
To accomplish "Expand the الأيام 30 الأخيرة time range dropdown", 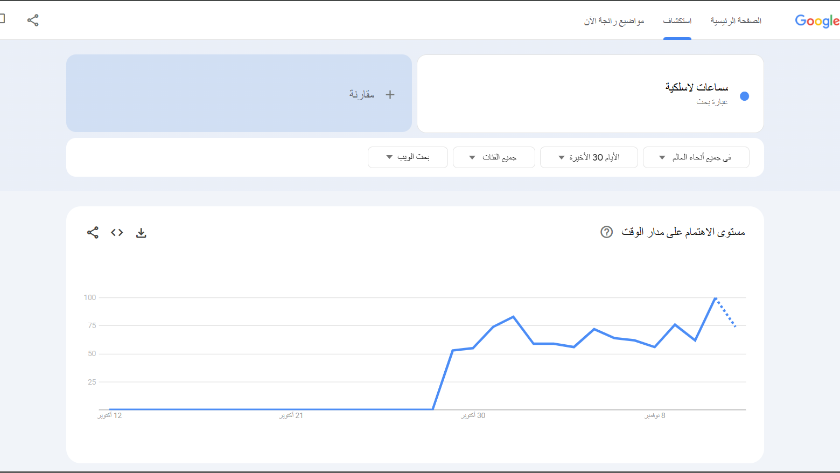I will (x=589, y=157).
